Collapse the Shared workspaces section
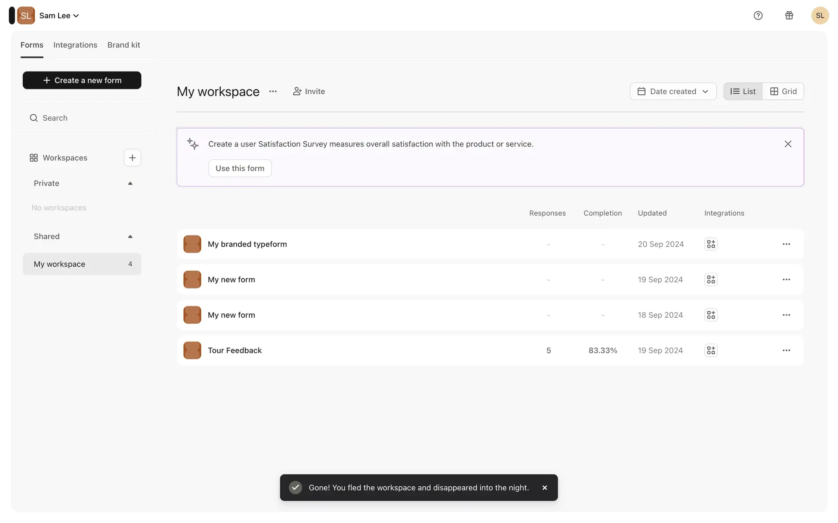Image resolution: width=838 pixels, height=523 pixels. click(130, 237)
